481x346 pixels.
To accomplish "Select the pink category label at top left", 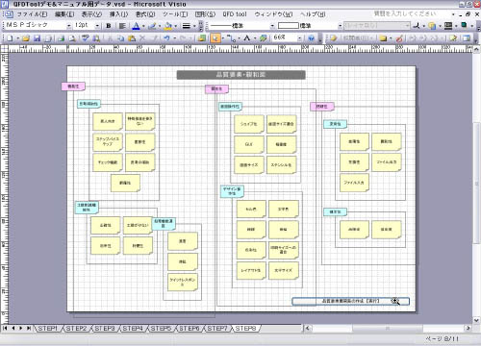I will [73, 86].
